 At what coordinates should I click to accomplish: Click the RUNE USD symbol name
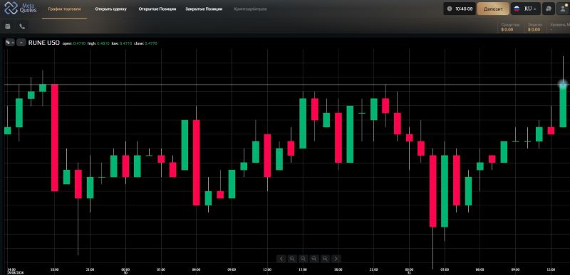coord(44,43)
